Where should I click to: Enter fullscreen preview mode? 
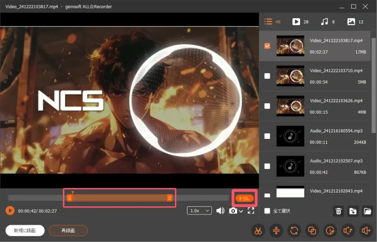coord(251,211)
